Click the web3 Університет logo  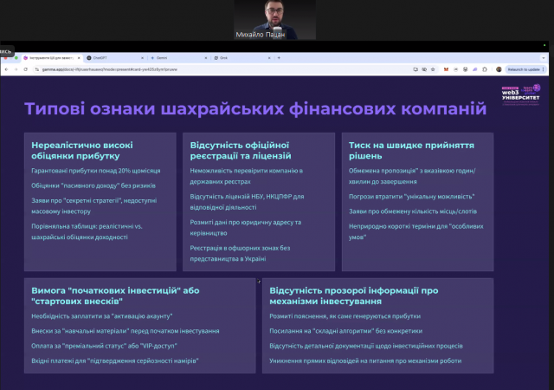[x=521, y=94]
